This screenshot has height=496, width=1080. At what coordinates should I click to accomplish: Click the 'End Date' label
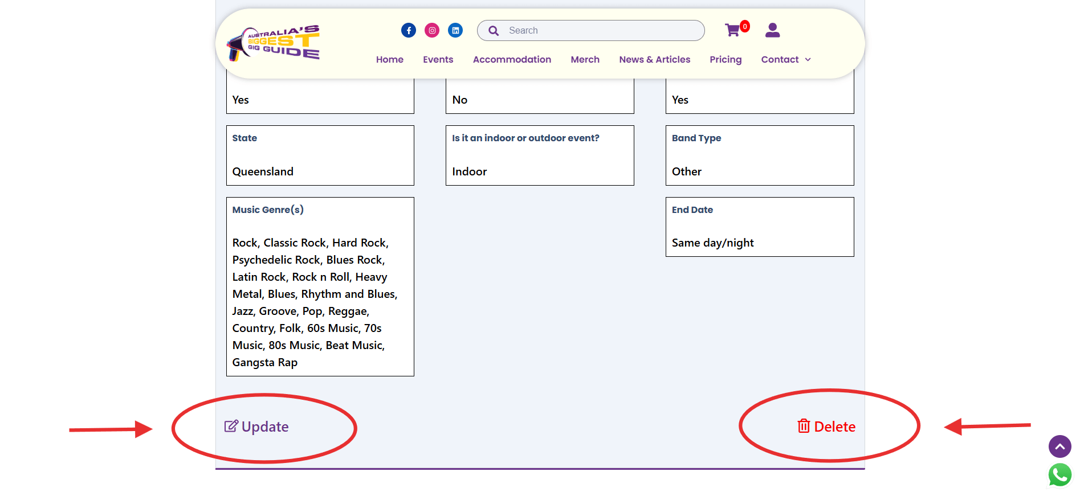692,210
